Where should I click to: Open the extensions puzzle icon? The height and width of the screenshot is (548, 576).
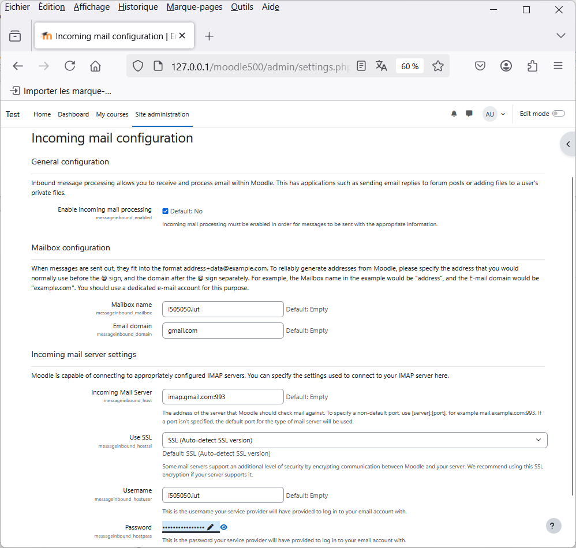[x=532, y=66]
